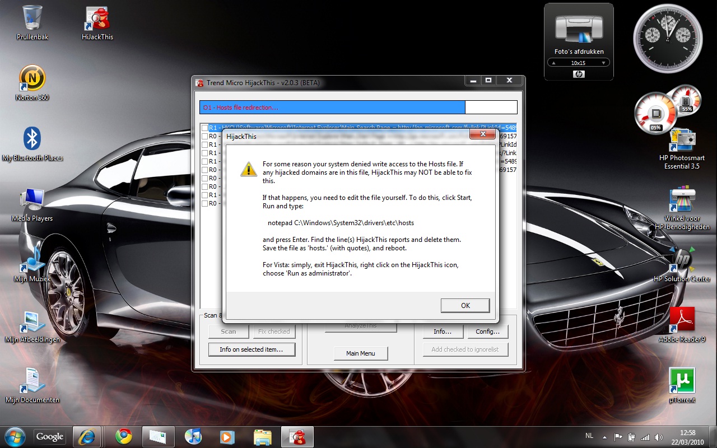
Task: Select the HP Solution Center icon
Action: tap(682, 264)
